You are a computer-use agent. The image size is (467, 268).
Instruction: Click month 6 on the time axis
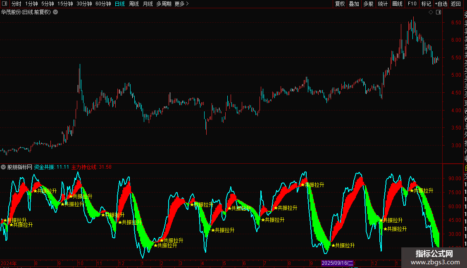point(244,263)
